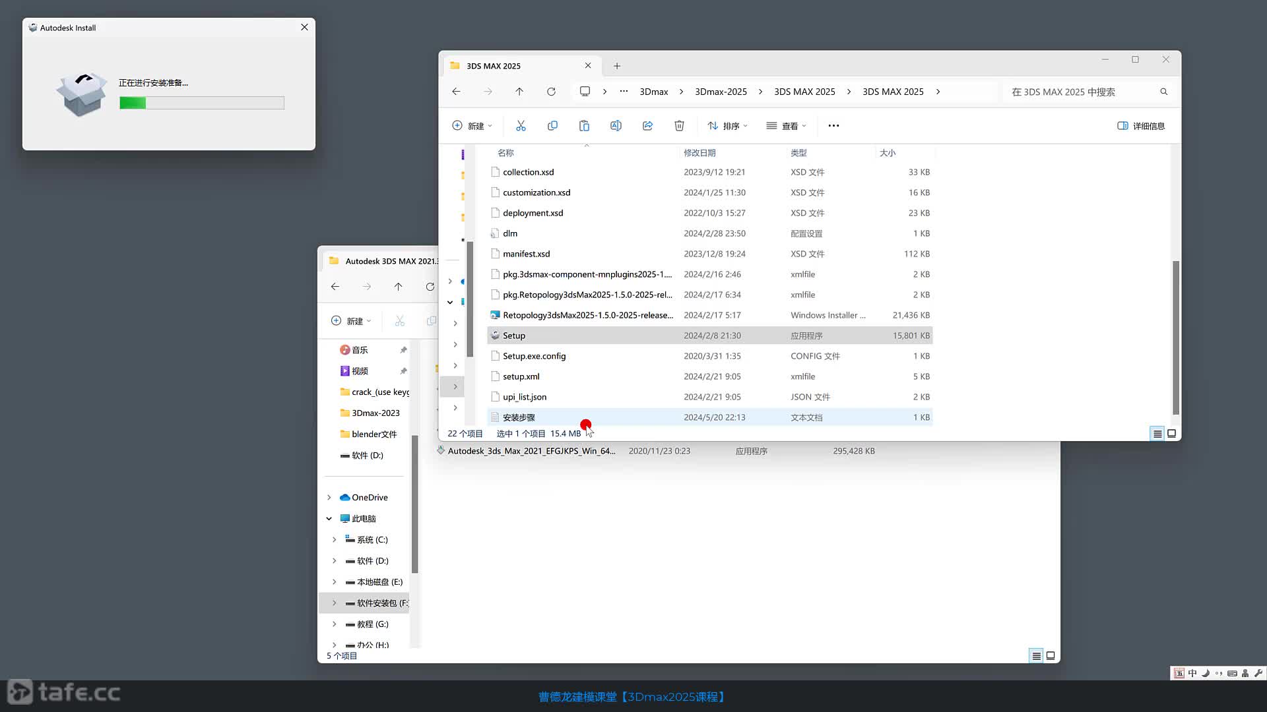The image size is (1267, 712).
Task: Select the upi_list.json file
Action: [710, 397]
